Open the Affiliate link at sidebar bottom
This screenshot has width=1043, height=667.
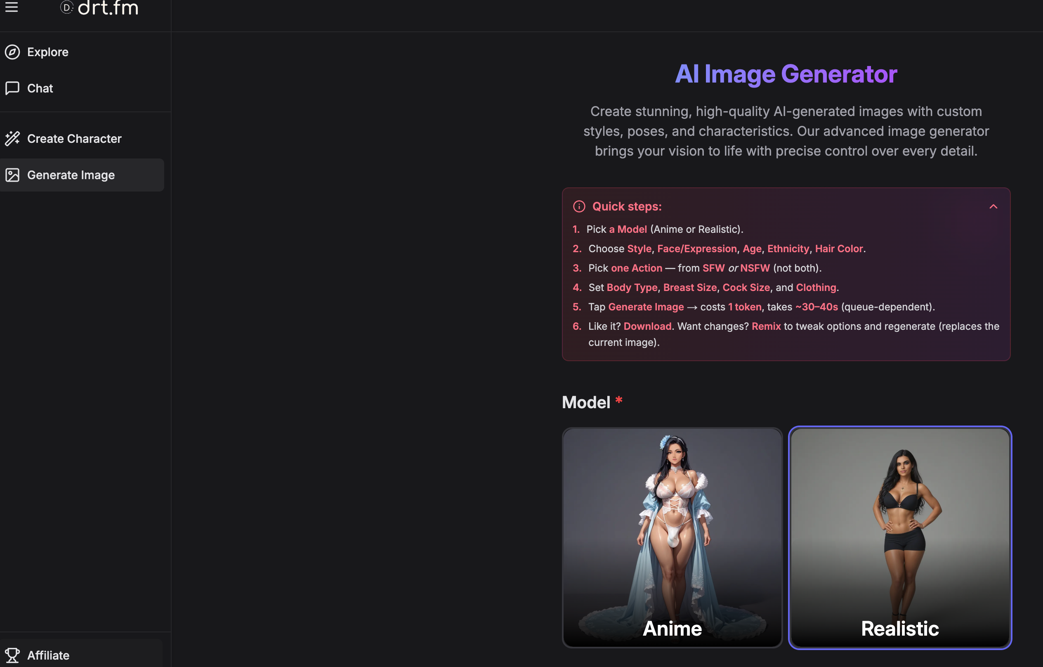point(48,655)
